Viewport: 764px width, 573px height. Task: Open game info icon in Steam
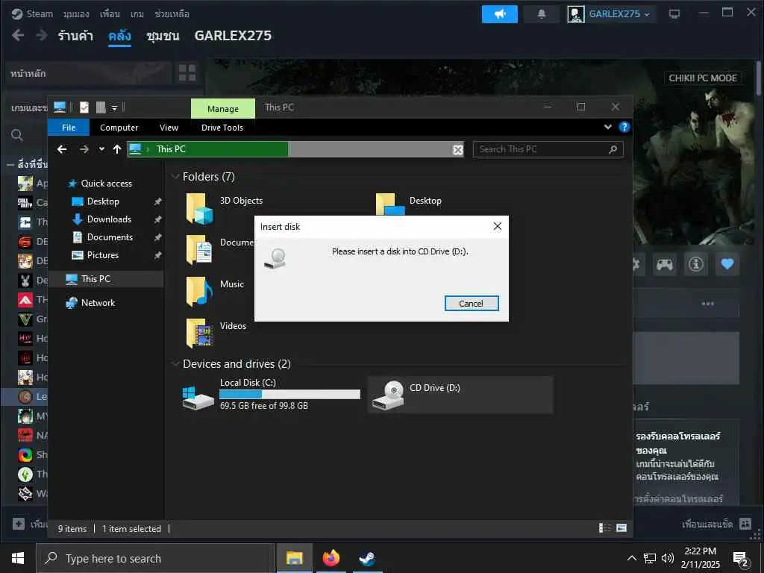[696, 264]
